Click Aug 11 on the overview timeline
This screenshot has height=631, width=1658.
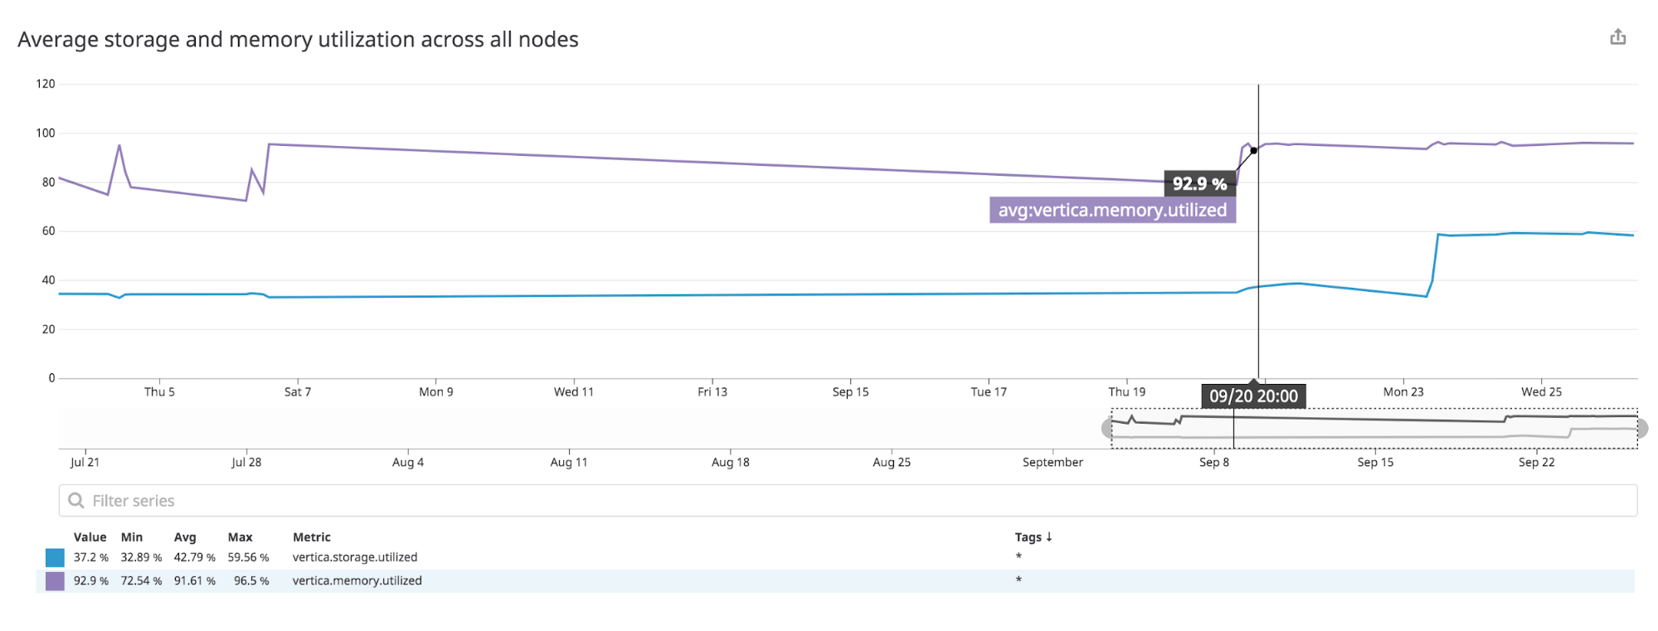click(569, 462)
